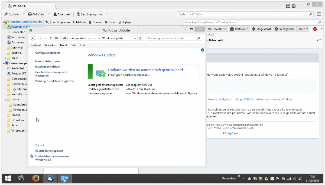Screen dimensions: 325x185
Task: Go back in the Configuratiescherm window
Action: (x=33, y=38)
